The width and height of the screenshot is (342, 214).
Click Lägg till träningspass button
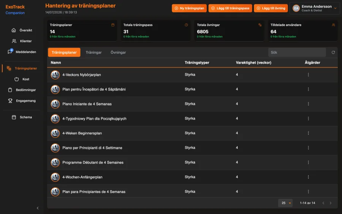tap(230, 8)
